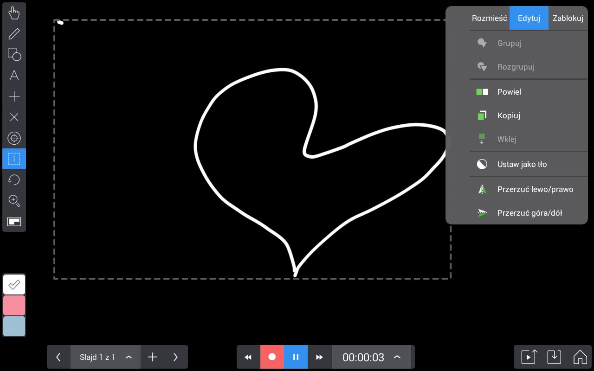Screen dimensions: 594x371
Task: Switch to the Zablokuj tab
Action: [x=568, y=18]
